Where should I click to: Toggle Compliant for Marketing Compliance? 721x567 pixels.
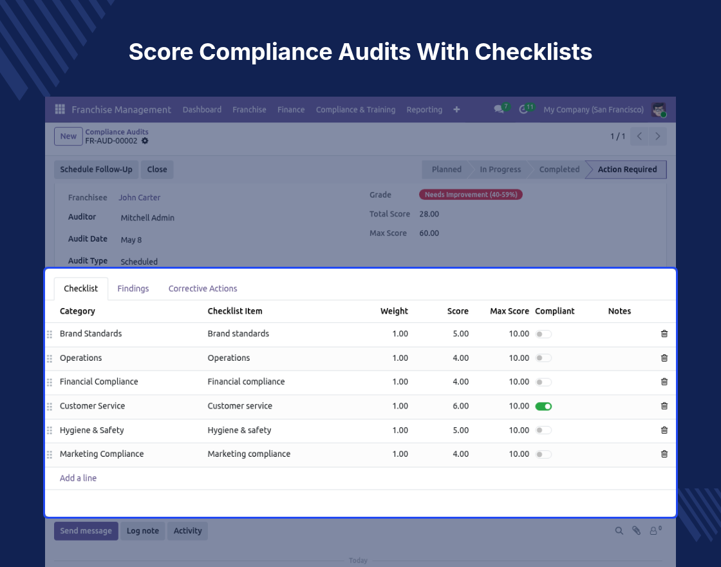pyautogui.click(x=543, y=454)
